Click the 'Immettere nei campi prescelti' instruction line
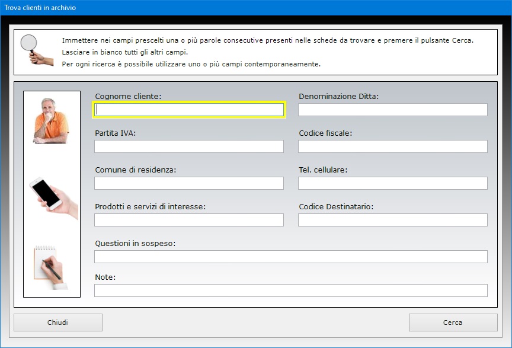Image resolution: width=512 pixels, height=348 pixels. point(268,40)
